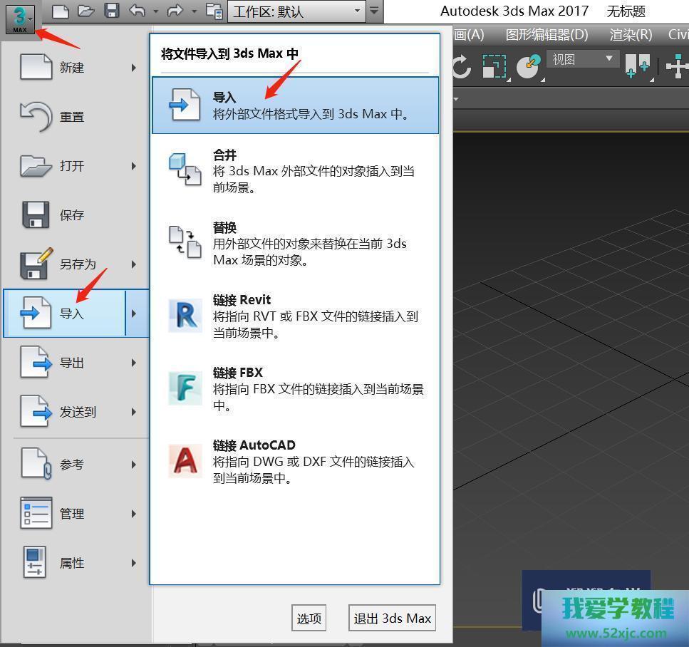689x647 pixels.
Task: Click the 3ds Max application menu button
Action: [x=20, y=18]
